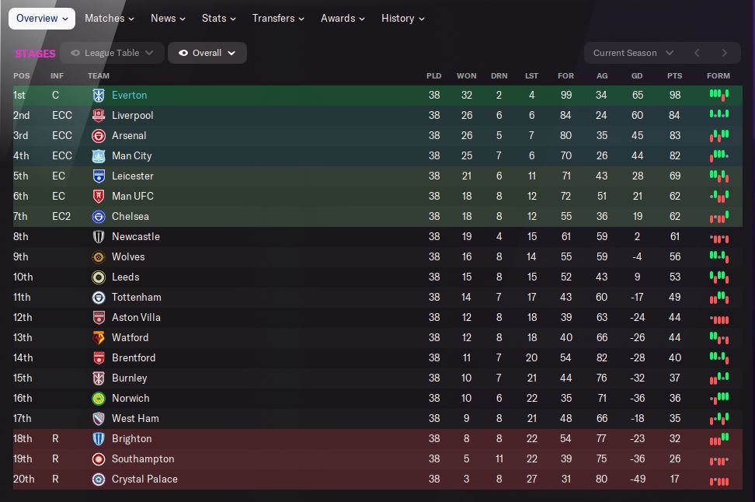This screenshot has width=755, height=502.
Task: Go to previous season with left arrow
Action: (x=697, y=53)
